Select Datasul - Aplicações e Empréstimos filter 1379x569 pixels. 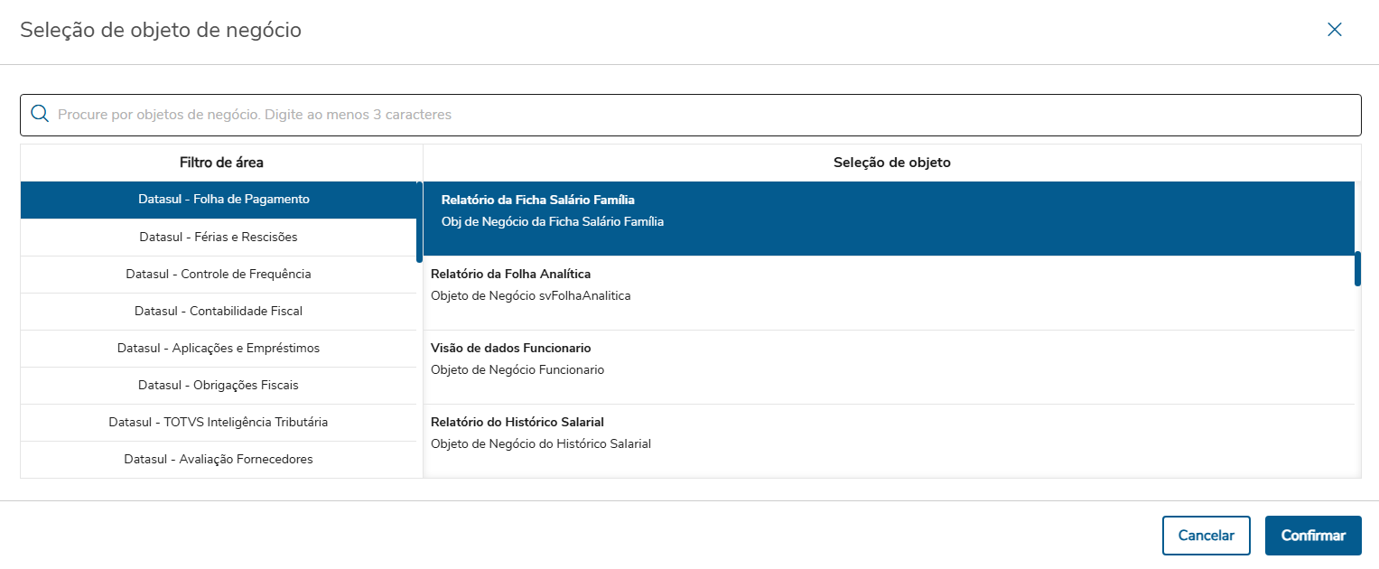[219, 348]
